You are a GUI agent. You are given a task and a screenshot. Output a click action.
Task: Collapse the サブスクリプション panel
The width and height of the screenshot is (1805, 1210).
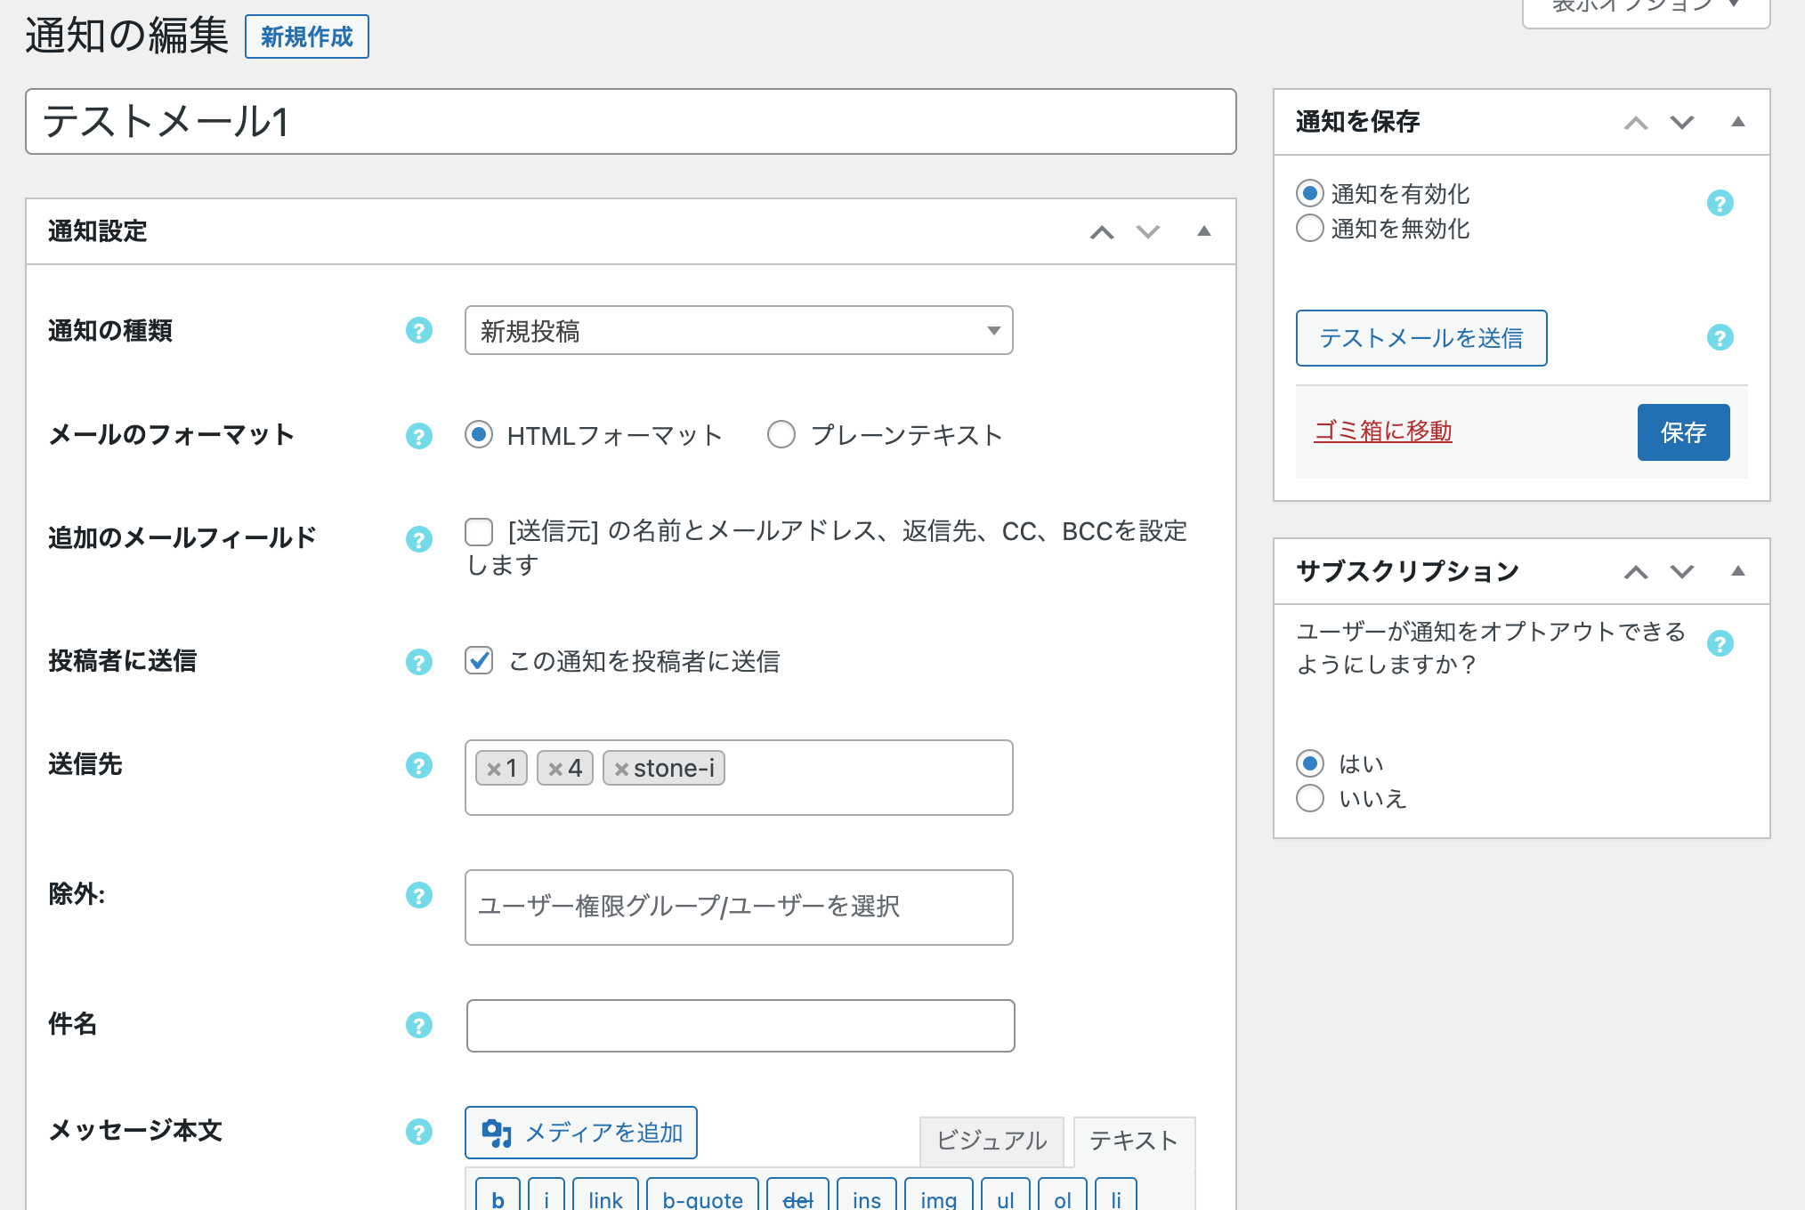pyautogui.click(x=1738, y=571)
